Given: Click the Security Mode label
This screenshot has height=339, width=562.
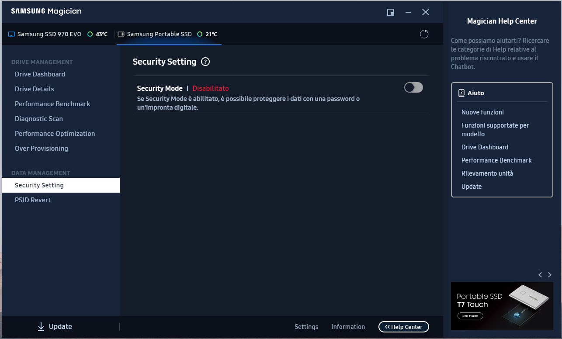Looking at the screenshot, I should pos(160,89).
